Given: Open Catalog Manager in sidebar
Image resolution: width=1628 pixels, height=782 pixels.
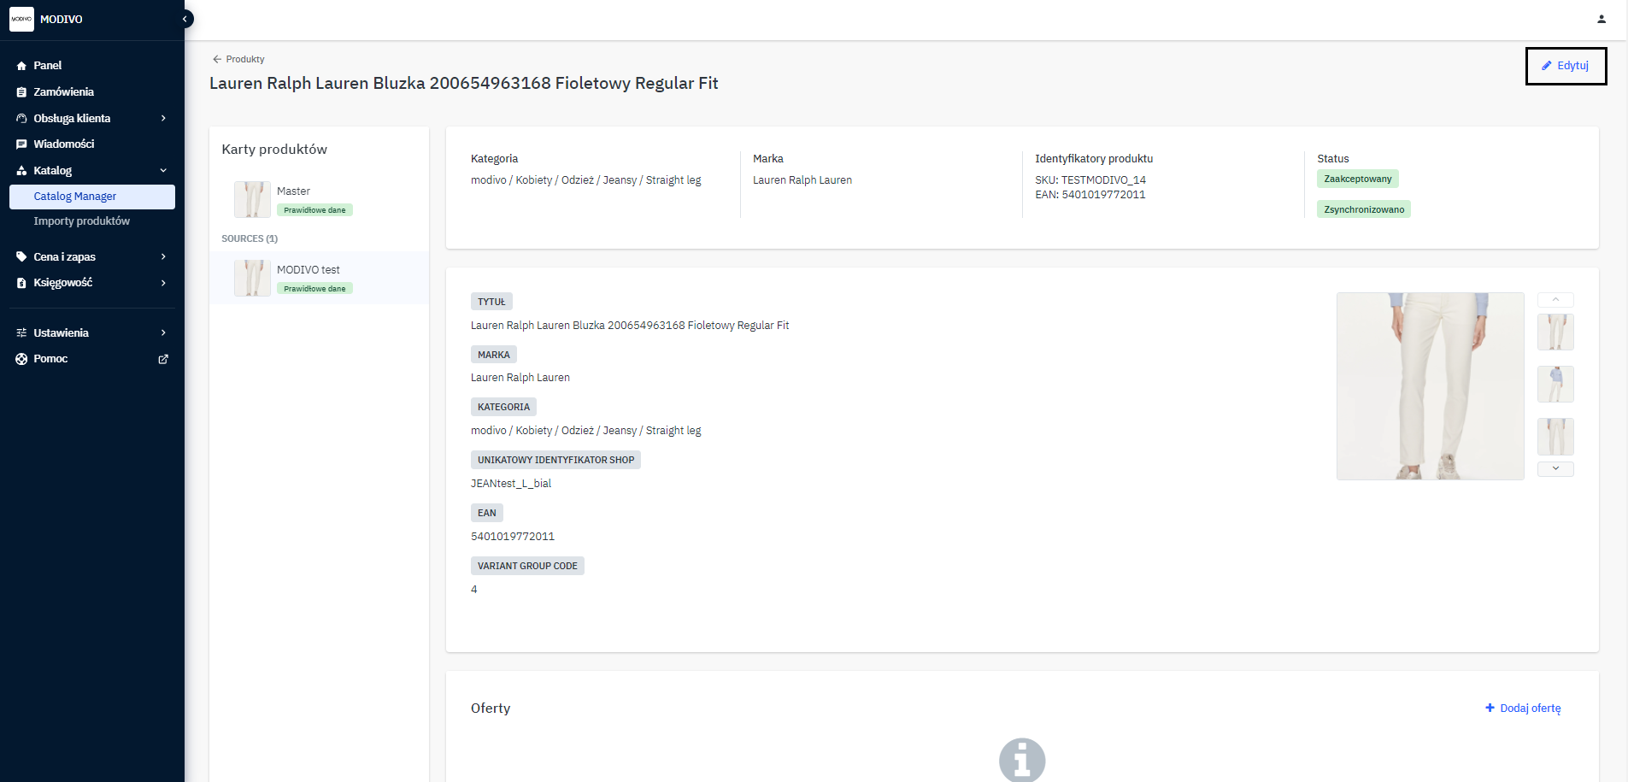Looking at the screenshot, I should tap(75, 197).
